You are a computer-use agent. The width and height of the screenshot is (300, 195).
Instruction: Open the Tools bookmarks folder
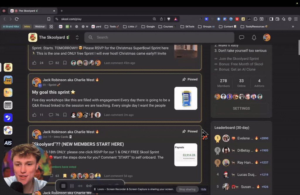112,27
